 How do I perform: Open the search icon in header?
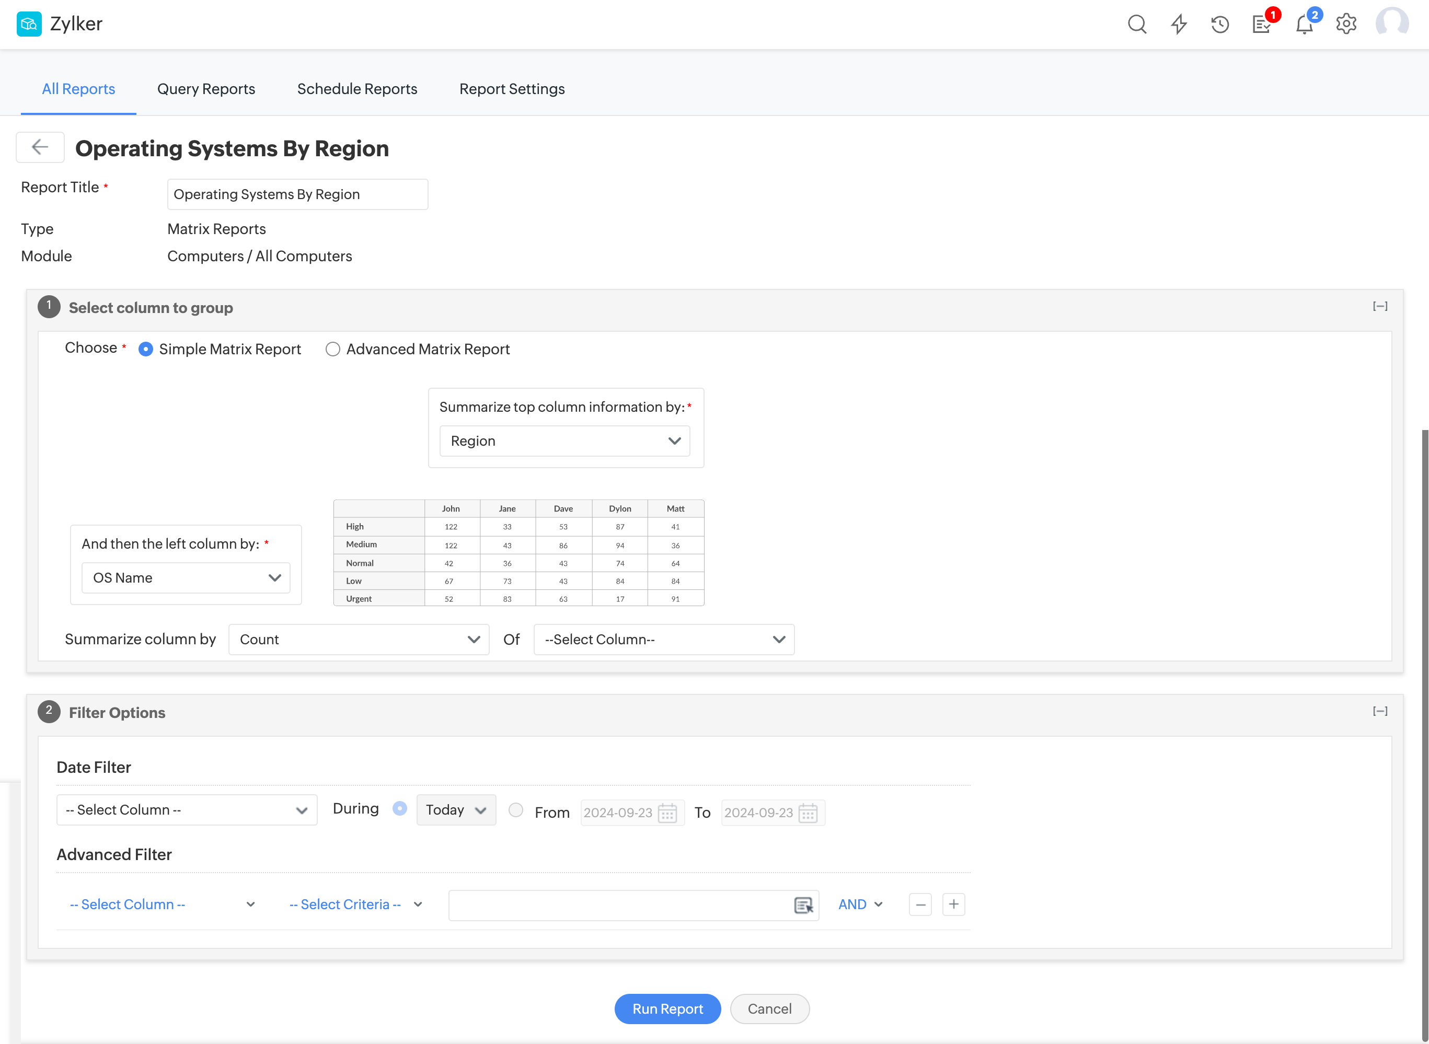[1136, 24]
